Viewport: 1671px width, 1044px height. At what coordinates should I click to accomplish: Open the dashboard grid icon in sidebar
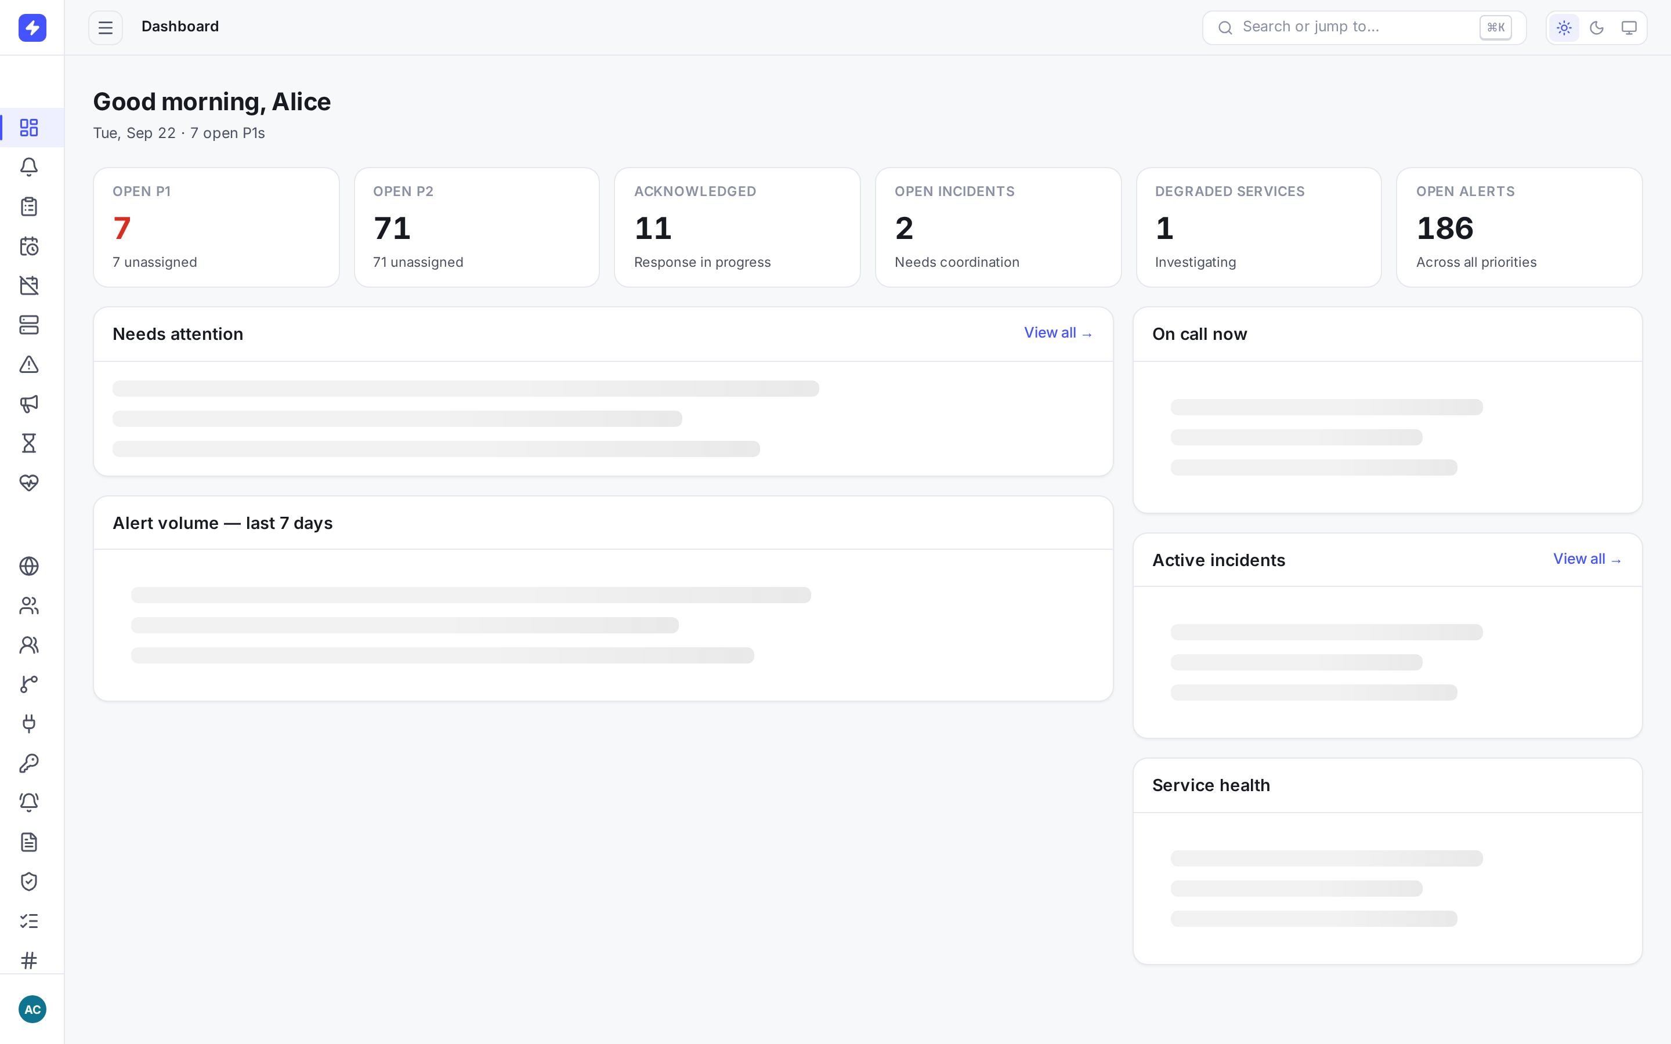(29, 128)
